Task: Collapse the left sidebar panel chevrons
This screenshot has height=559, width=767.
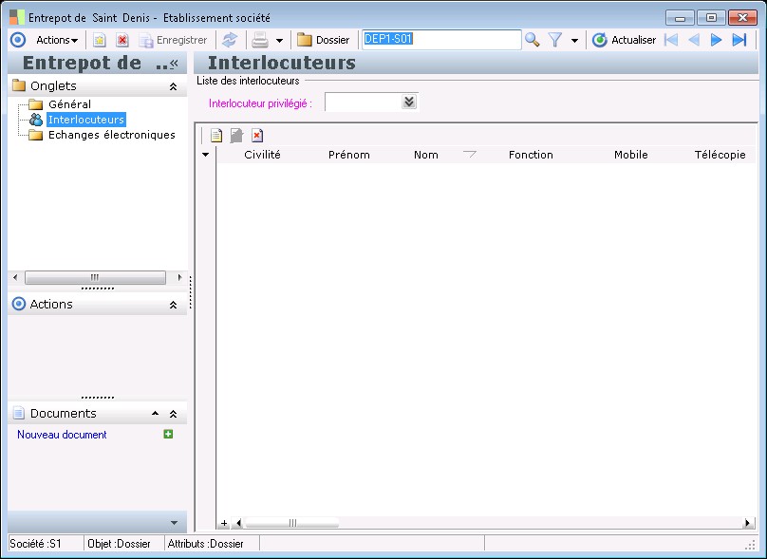Action: click(x=174, y=63)
